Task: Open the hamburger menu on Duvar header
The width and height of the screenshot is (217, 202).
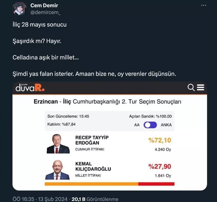Action: pos(200,88)
